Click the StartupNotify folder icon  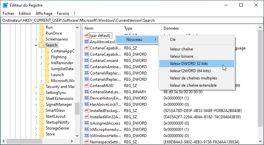(x=41, y=122)
